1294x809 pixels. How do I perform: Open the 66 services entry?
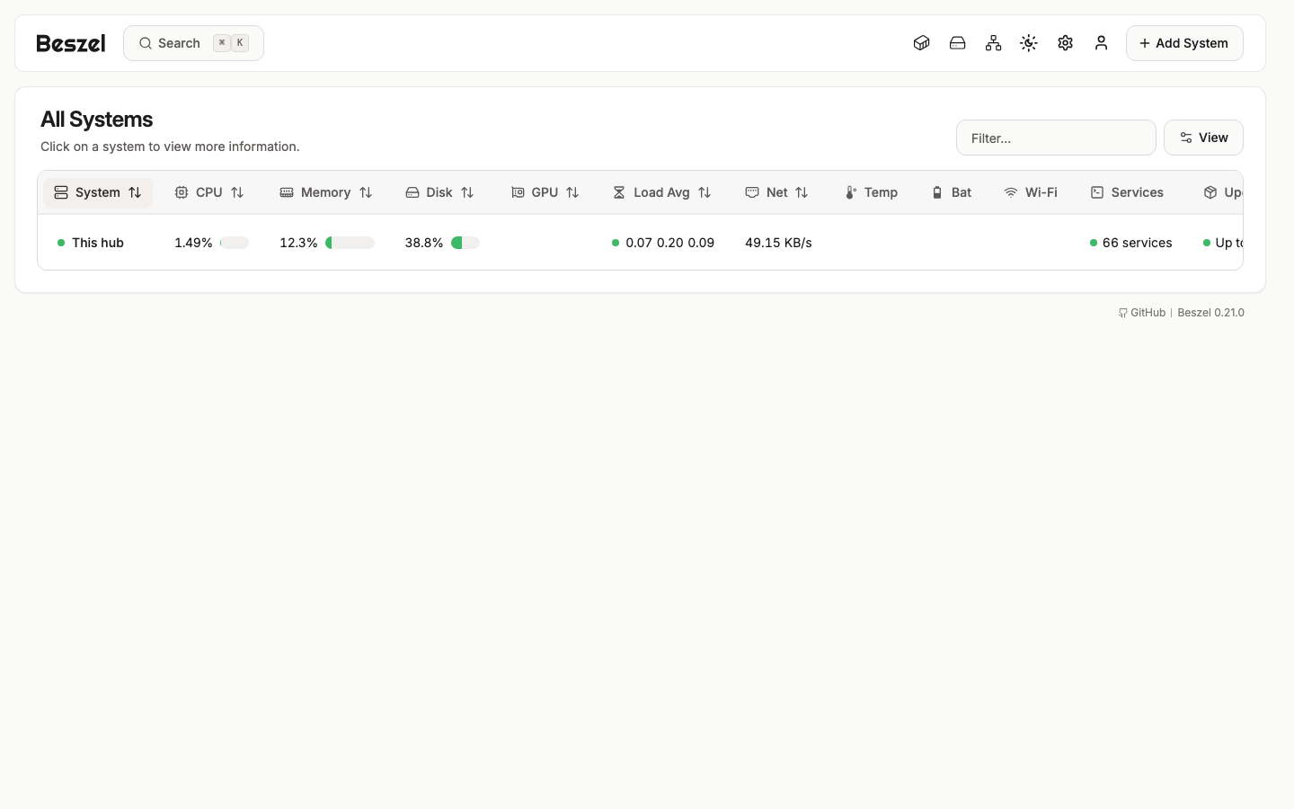[1130, 243]
